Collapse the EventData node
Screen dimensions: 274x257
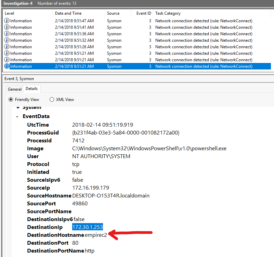click(17, 116)
